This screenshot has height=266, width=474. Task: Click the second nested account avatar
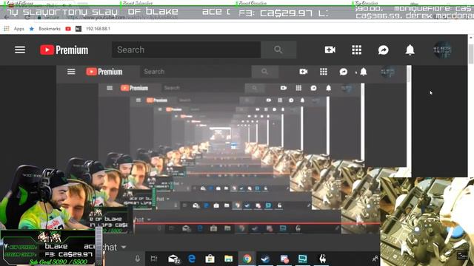coord(388,72)
